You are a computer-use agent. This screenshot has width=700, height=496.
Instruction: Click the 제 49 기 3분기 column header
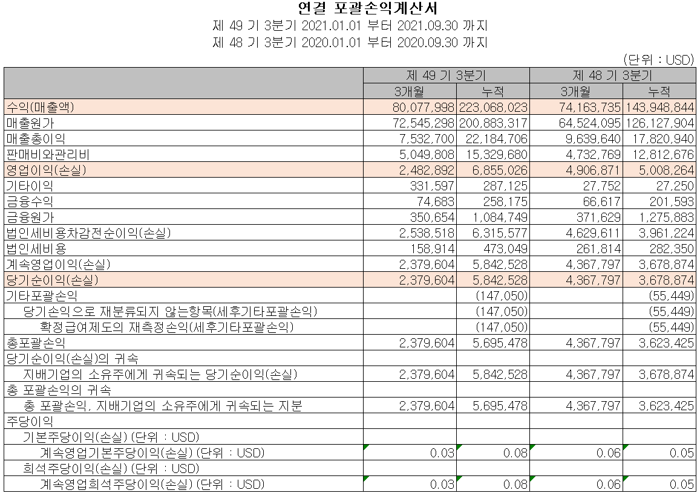pyautogui.click(x=445, y=74)
